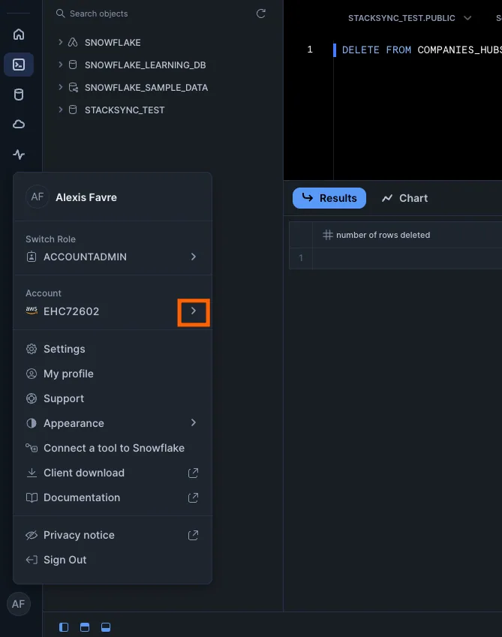Expand the SNOWFLAKE_SAMPLE_DATA node

point(60,87)
